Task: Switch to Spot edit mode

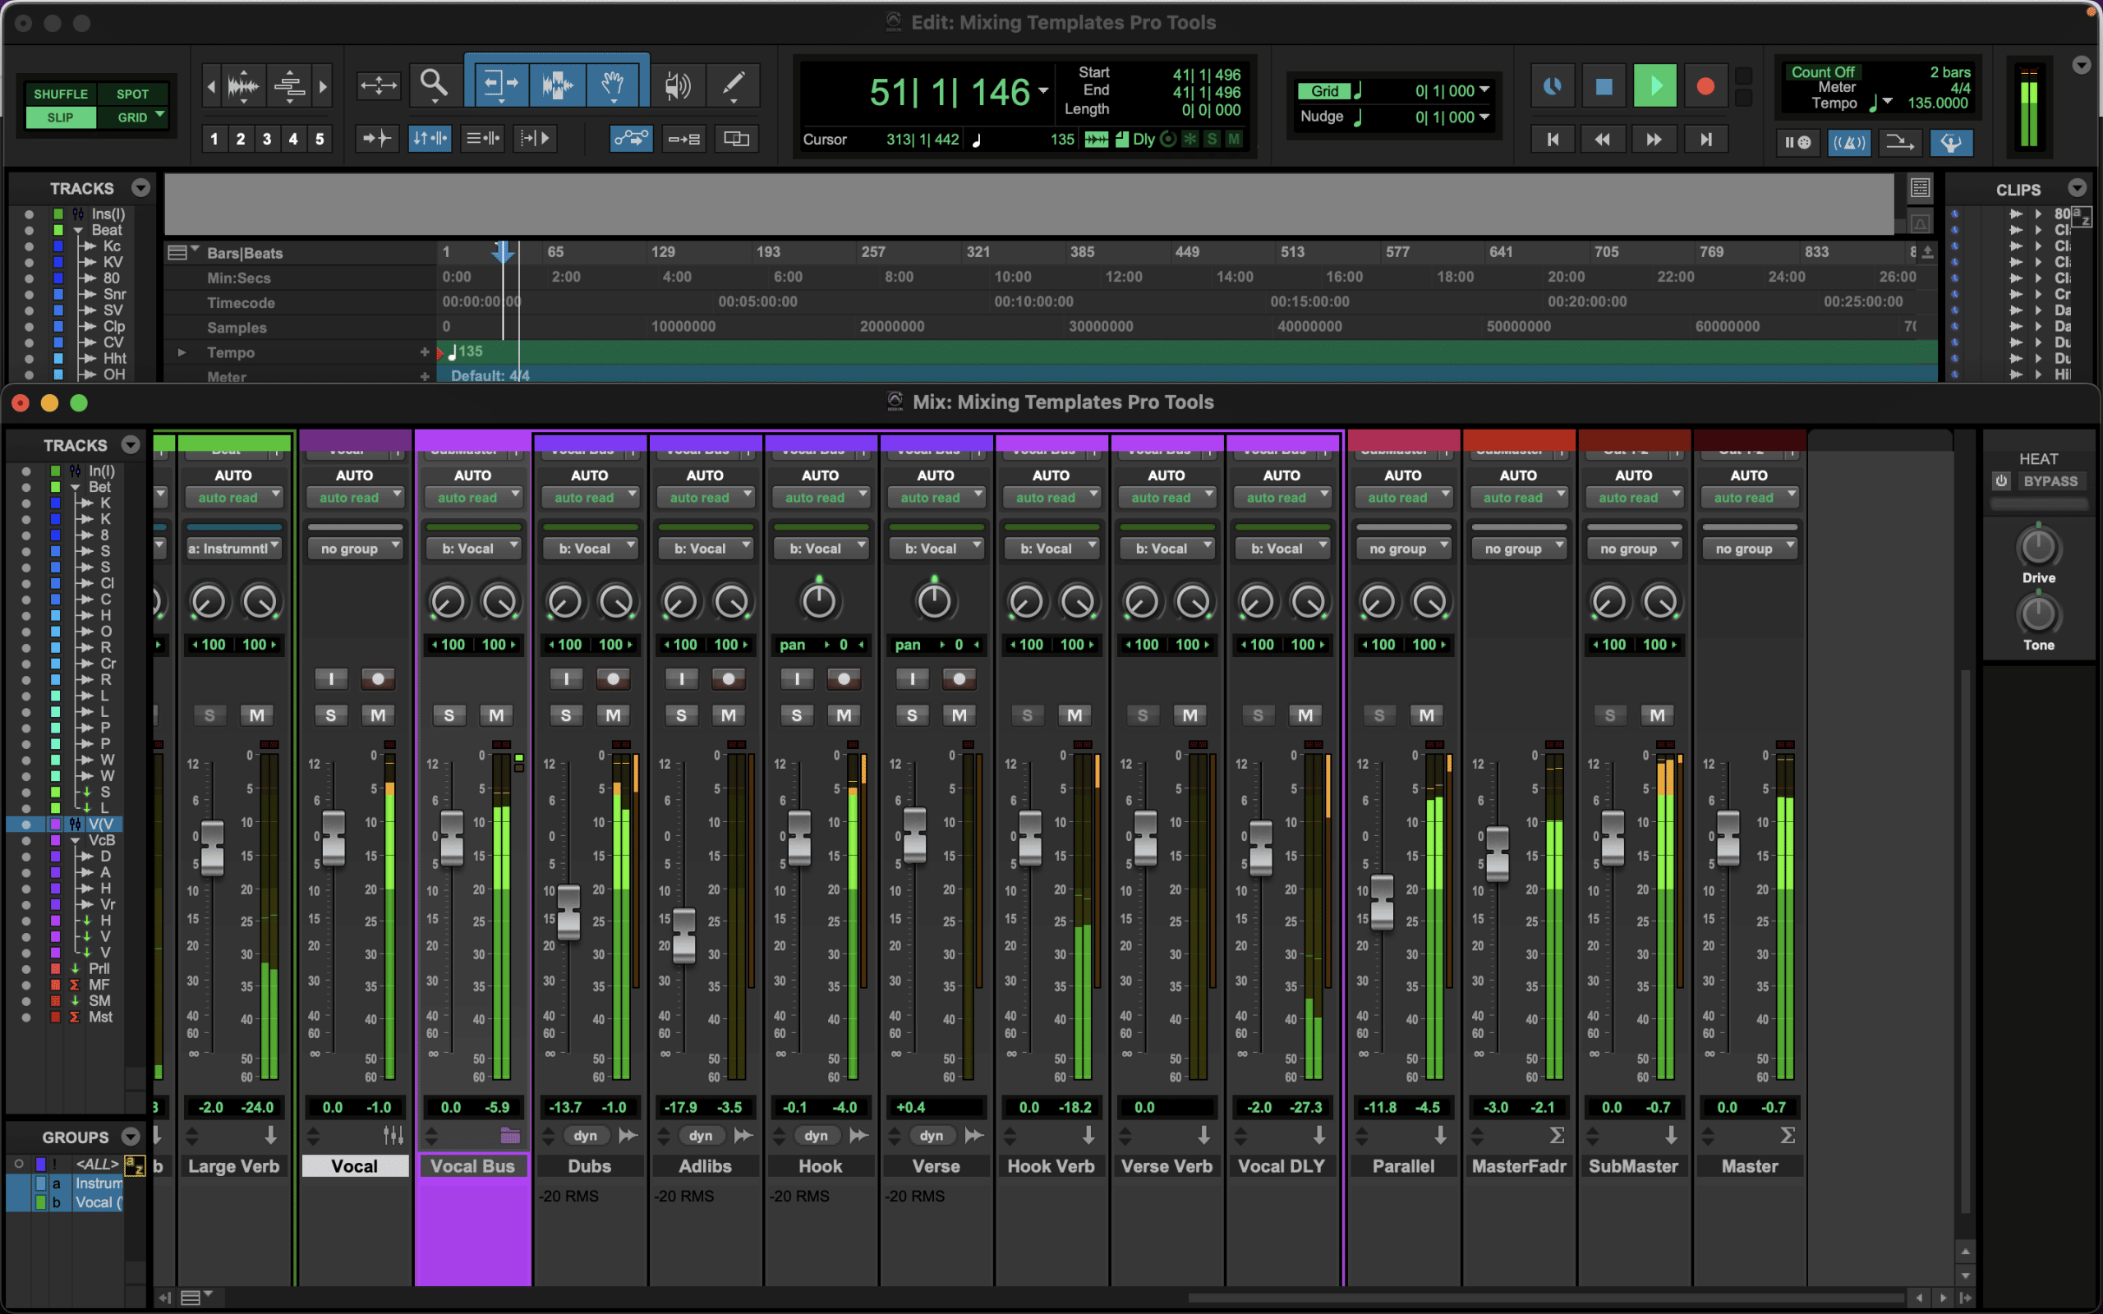Action: click(133, 94)
